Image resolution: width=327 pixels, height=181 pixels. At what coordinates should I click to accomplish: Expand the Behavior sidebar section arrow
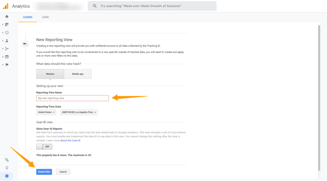[3, 57]
